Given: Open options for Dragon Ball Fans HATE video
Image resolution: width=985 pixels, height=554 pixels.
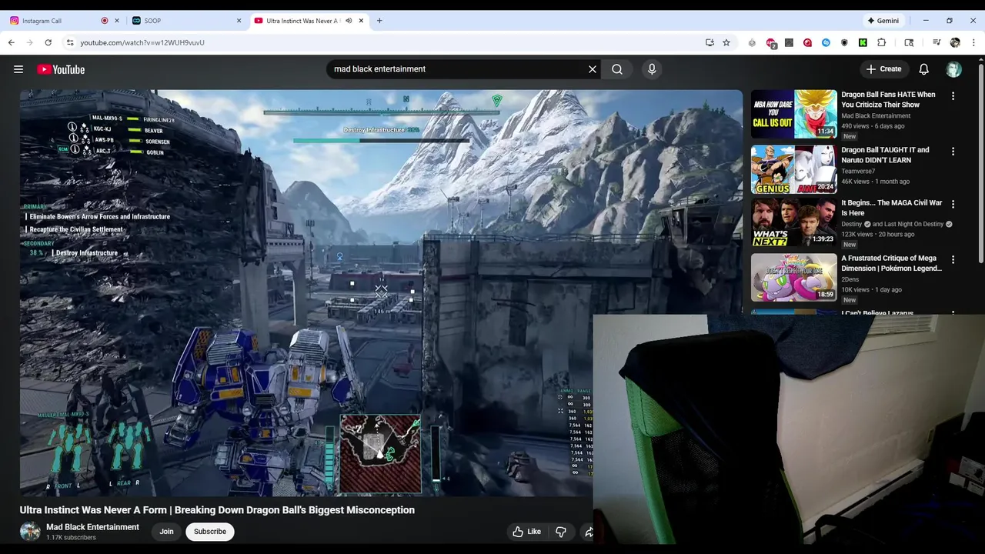Looking at the screenshot, I should [x=953, y=96].
